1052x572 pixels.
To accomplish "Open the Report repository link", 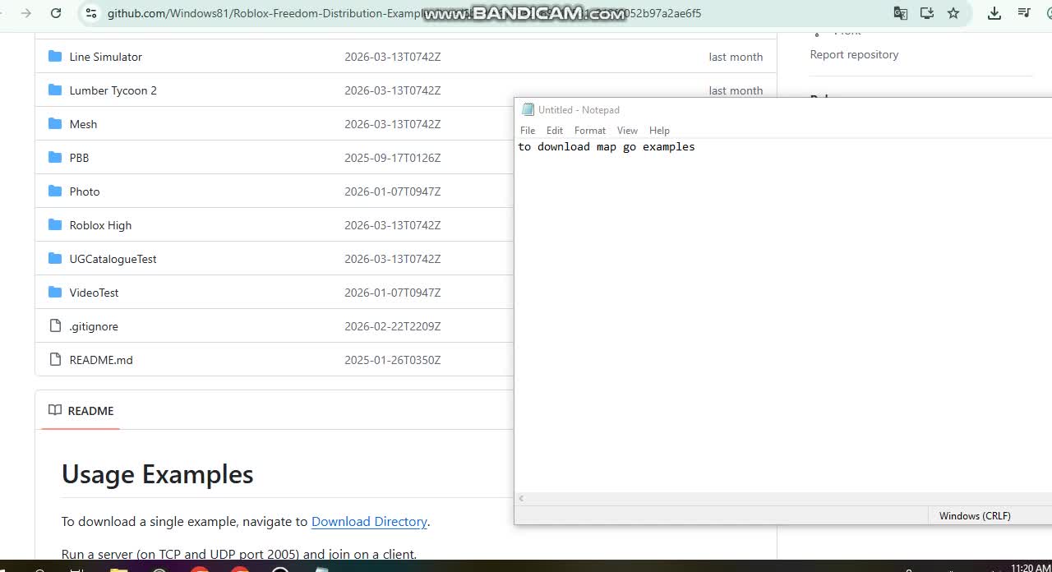I will (x=854, y=54).
